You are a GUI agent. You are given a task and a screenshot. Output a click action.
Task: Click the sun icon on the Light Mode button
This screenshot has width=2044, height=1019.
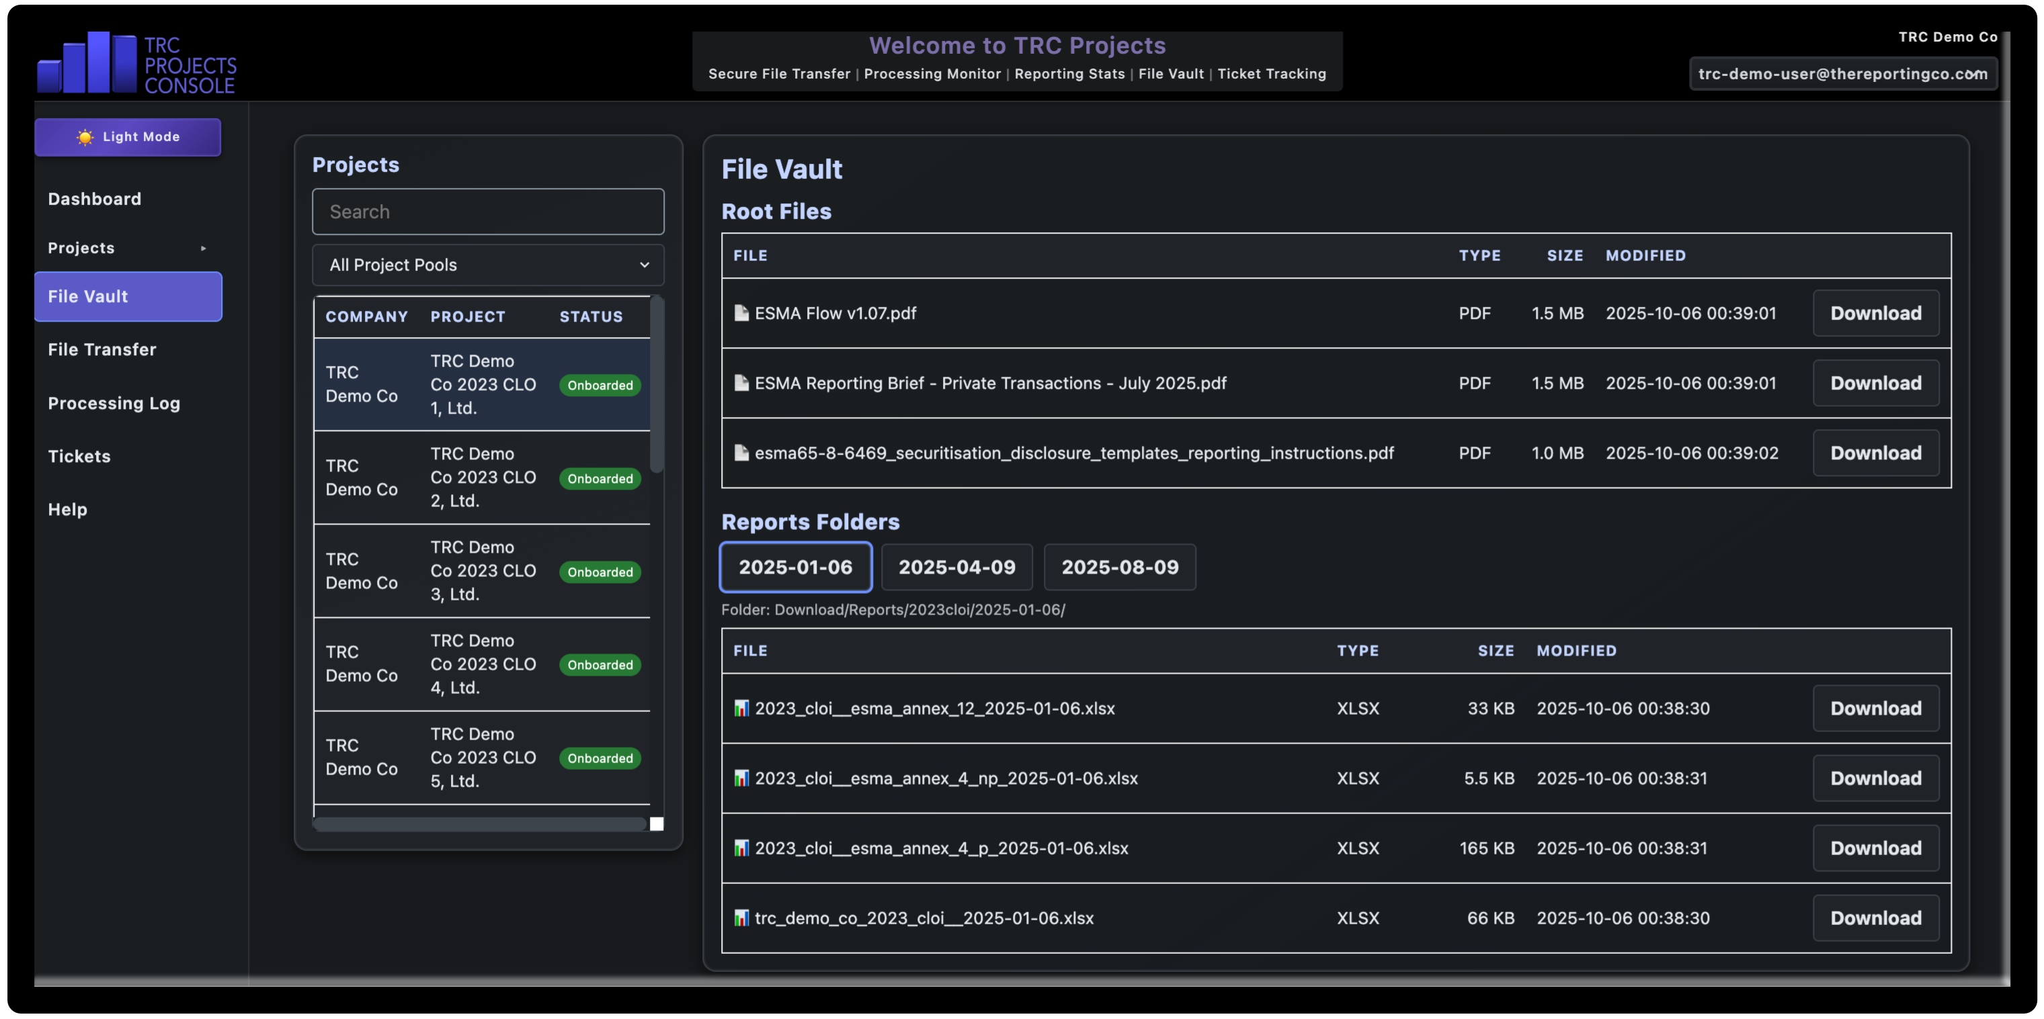(x=84, y=136)
